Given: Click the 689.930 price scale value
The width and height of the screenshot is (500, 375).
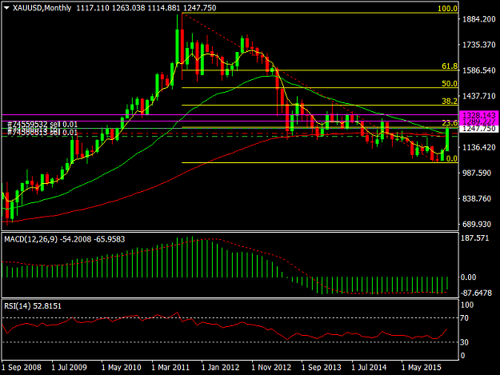Looking at the screenshot, I should [477, 225].
